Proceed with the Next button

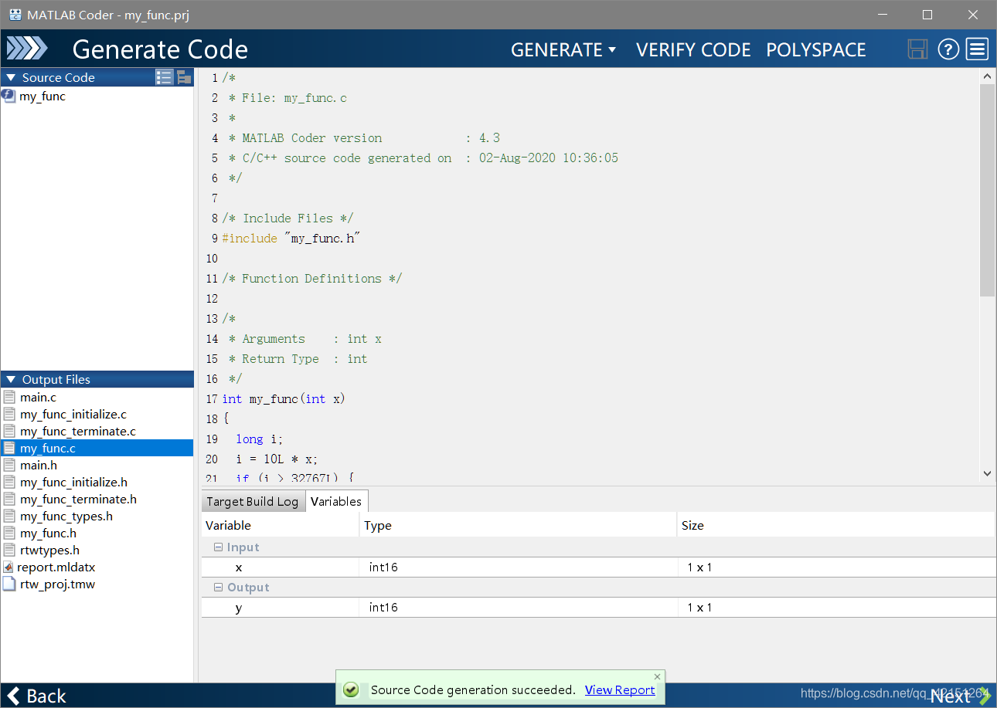960,696
